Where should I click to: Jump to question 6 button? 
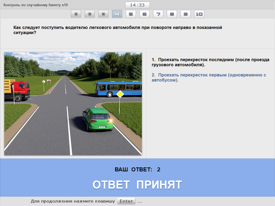[144, 14]
